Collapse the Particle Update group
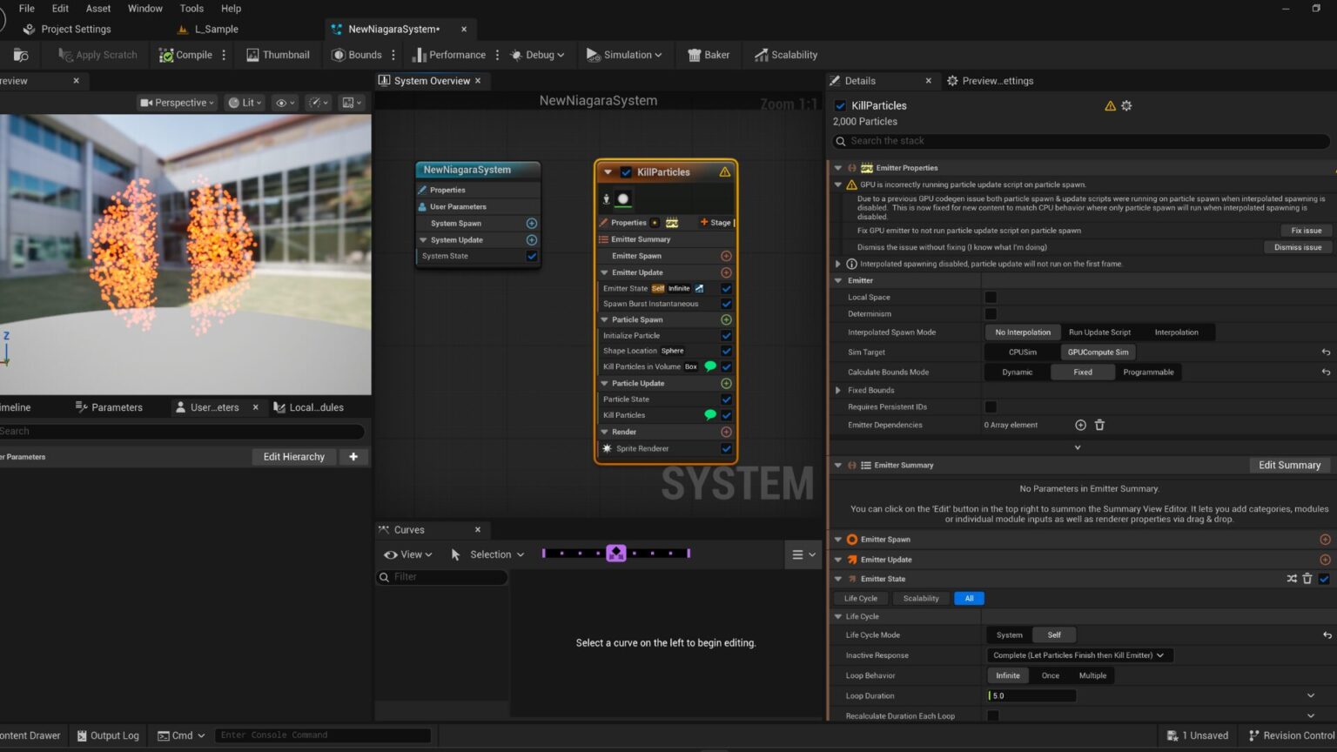The width and height of the screenshot is (1337, 752). (x=603, y=383)
